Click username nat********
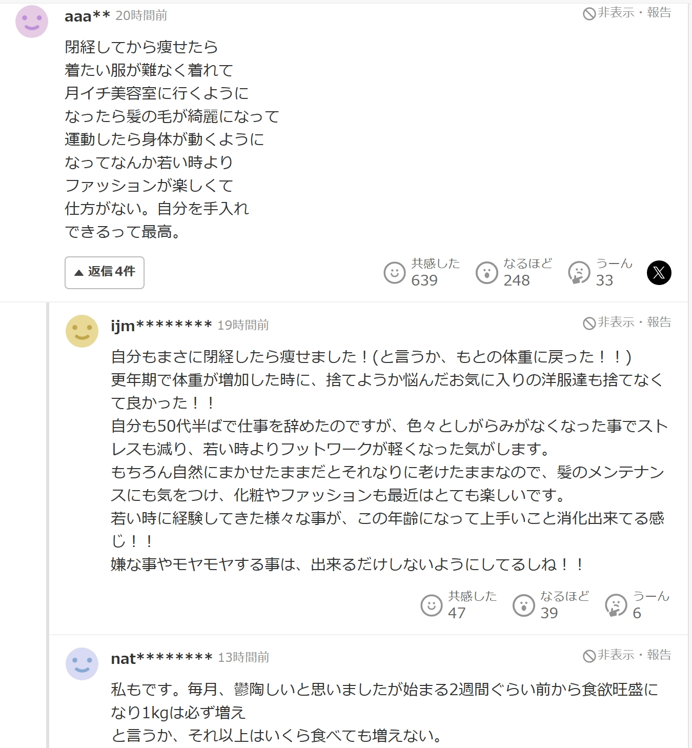 point(161,658)
